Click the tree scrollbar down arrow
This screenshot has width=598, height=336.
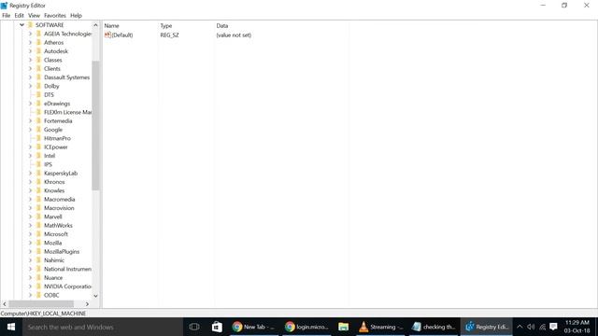click(95, 296)
